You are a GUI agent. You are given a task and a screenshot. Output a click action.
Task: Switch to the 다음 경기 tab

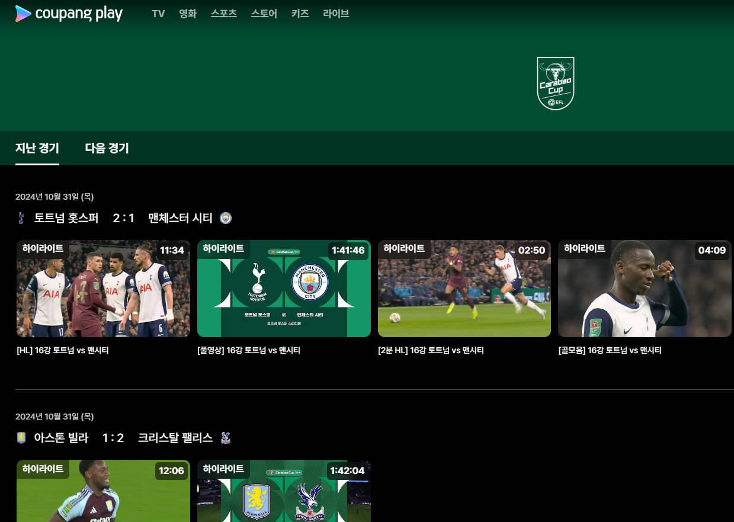click(107, 148)
